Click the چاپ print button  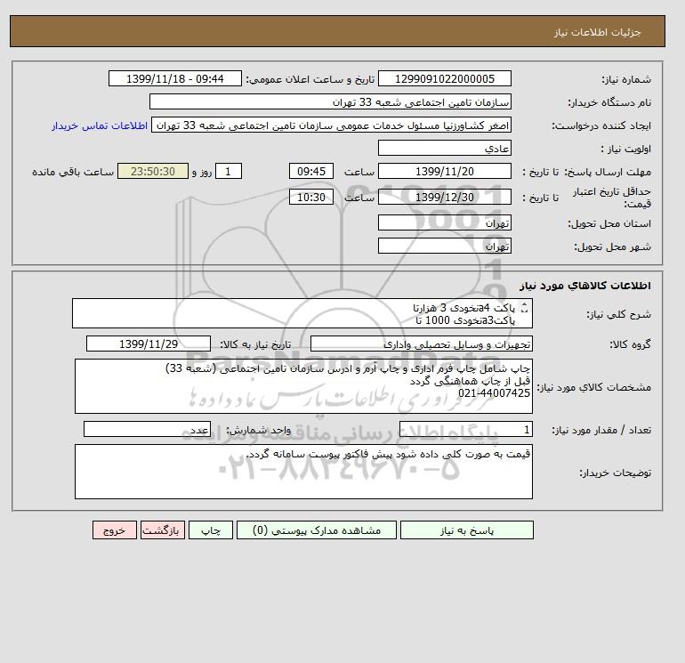(211, 530)
